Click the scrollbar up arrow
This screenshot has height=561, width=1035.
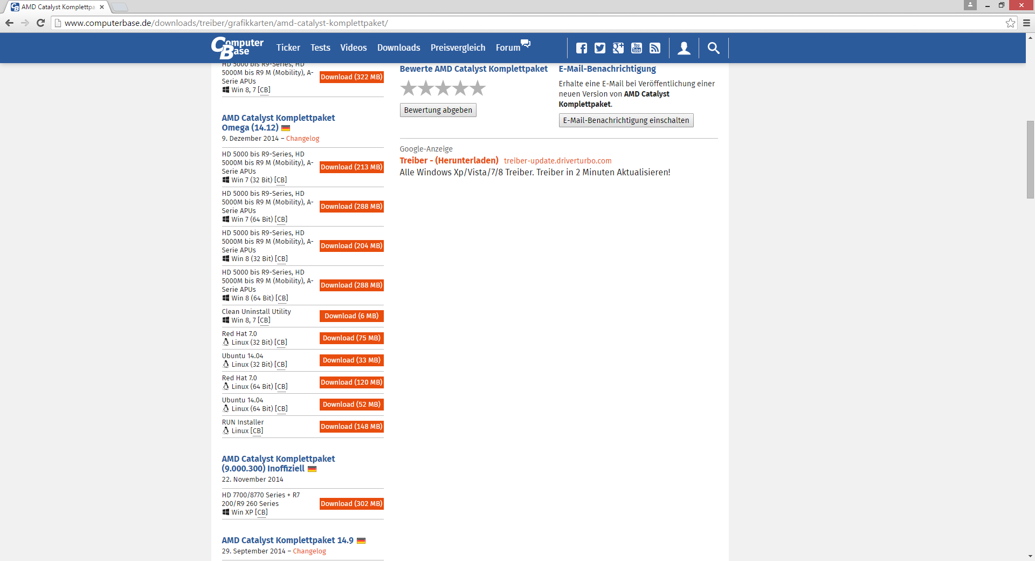pos(1030,38)
